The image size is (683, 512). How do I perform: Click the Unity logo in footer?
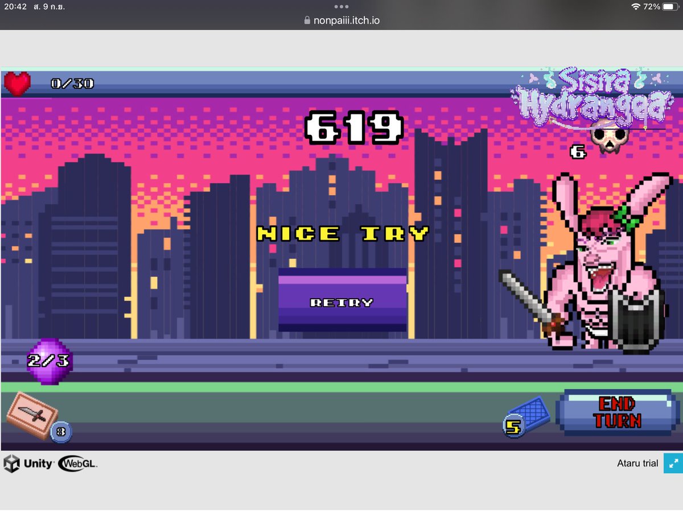tap(28, 464)
